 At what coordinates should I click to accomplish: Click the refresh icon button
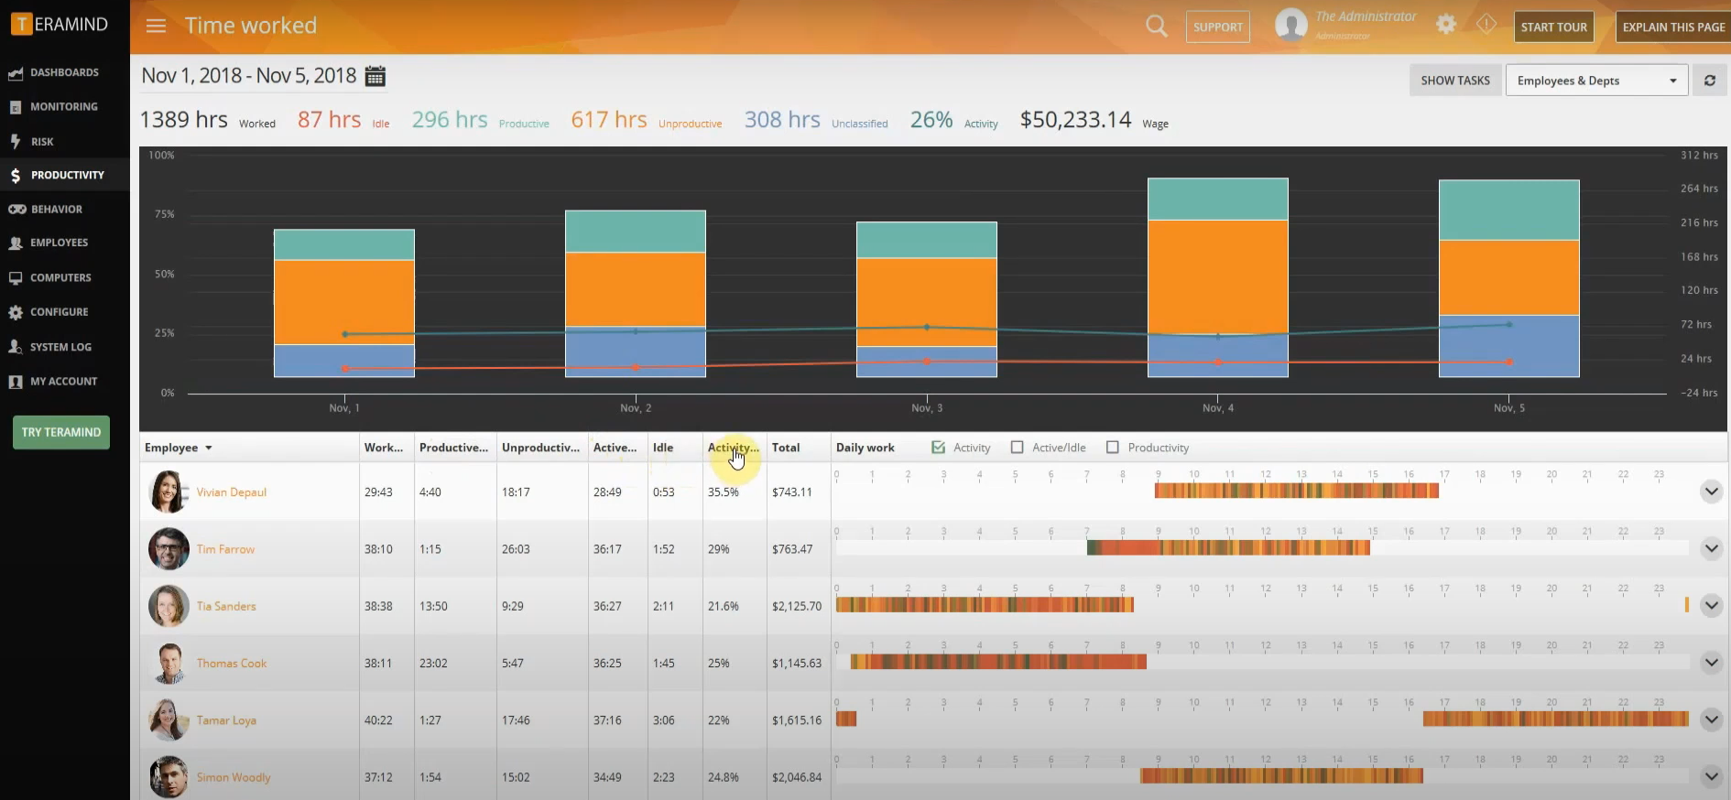[1709, 81]
